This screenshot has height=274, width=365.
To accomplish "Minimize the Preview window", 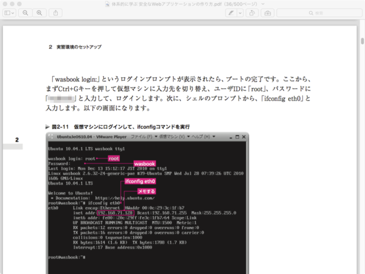I will click(x=12, y=4).
